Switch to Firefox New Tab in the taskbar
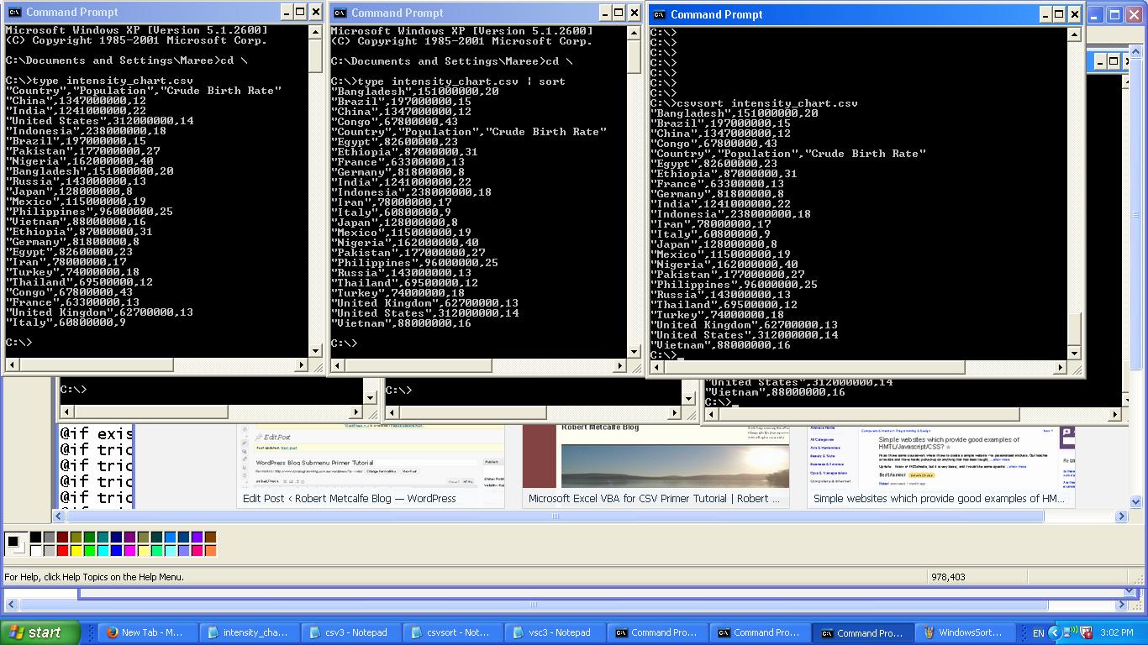This screenshot has height=645, width=1148. click(144, 632)
